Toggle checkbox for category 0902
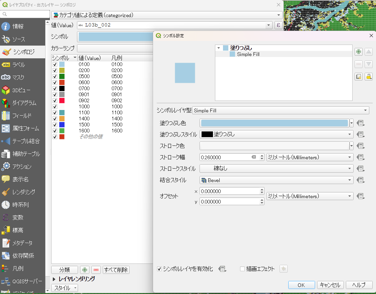Screen dimensions: 376x294 point(55,101)
